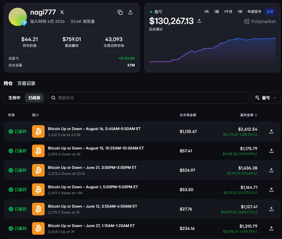Open Bitcoin Up or Down August 16 market
Screen dimensions: 282x239
tap(94, 129)
